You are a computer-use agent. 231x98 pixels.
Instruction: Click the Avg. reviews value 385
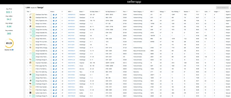click(9, 34)
